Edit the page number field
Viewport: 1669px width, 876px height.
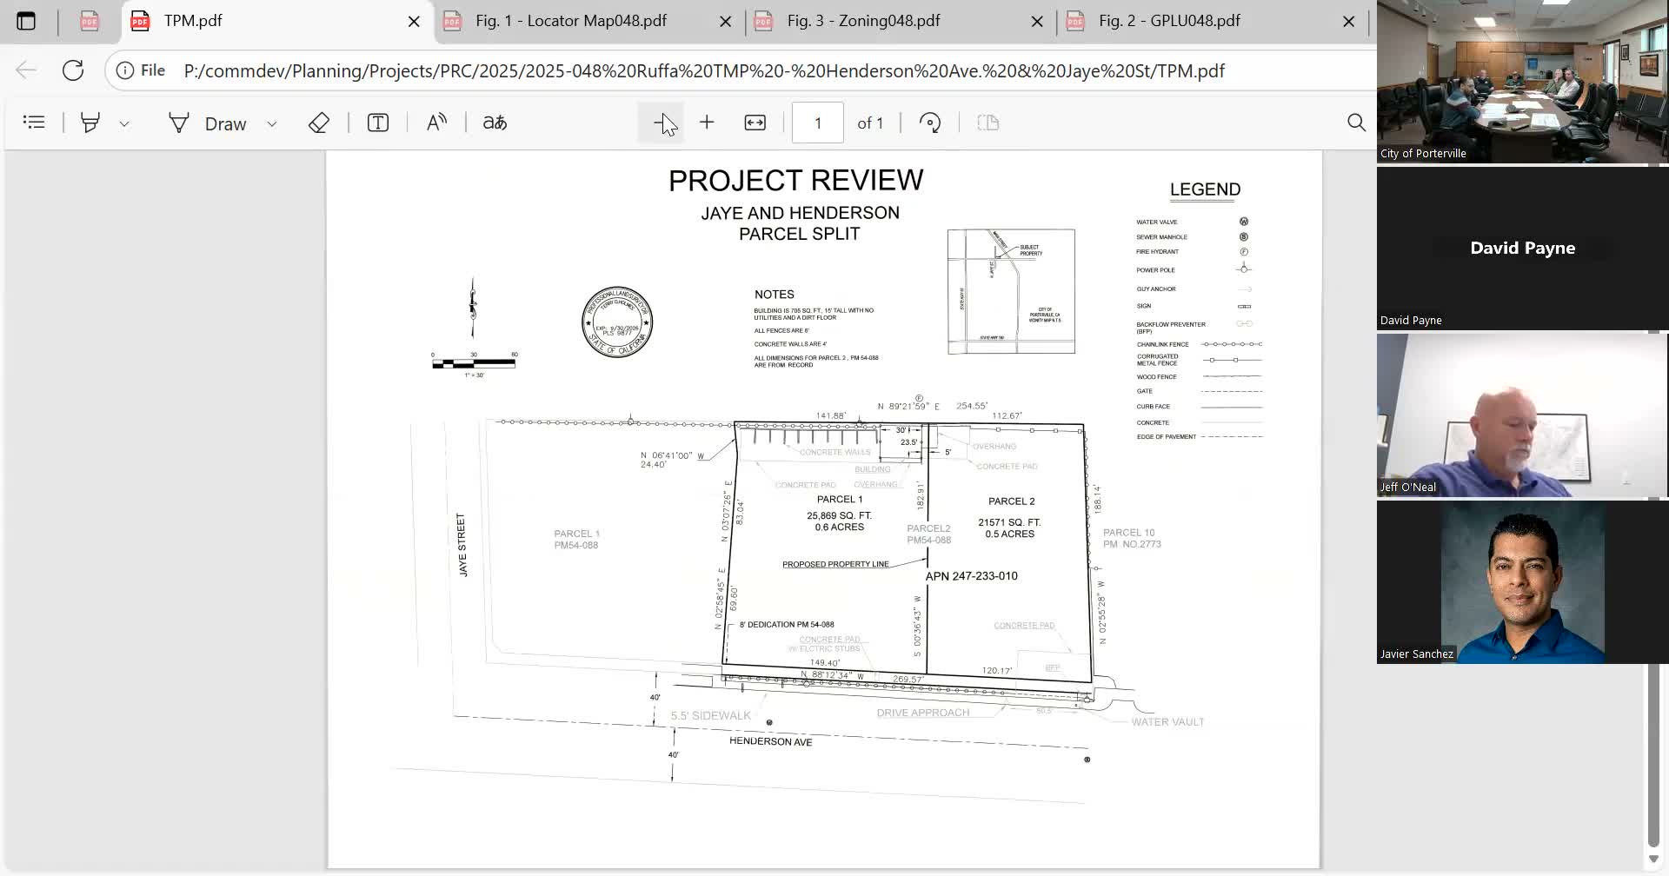[817, 123]
